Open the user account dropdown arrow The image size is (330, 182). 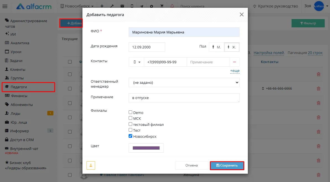327,6
